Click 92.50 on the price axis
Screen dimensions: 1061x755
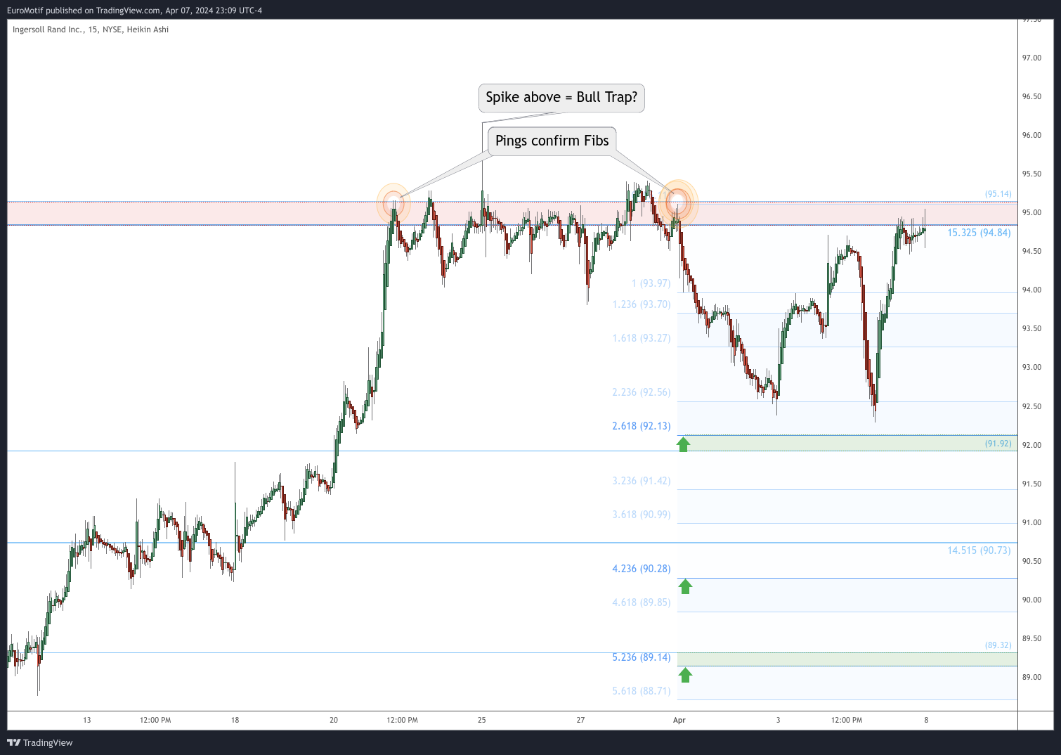tap(1031, 406)
